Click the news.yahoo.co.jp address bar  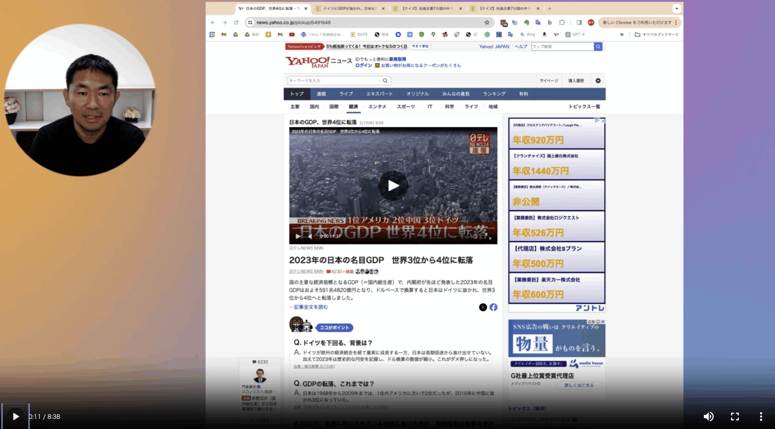369,22
